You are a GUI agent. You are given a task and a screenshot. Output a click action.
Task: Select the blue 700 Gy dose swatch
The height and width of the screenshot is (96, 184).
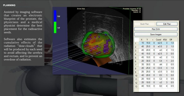[55, 16]
